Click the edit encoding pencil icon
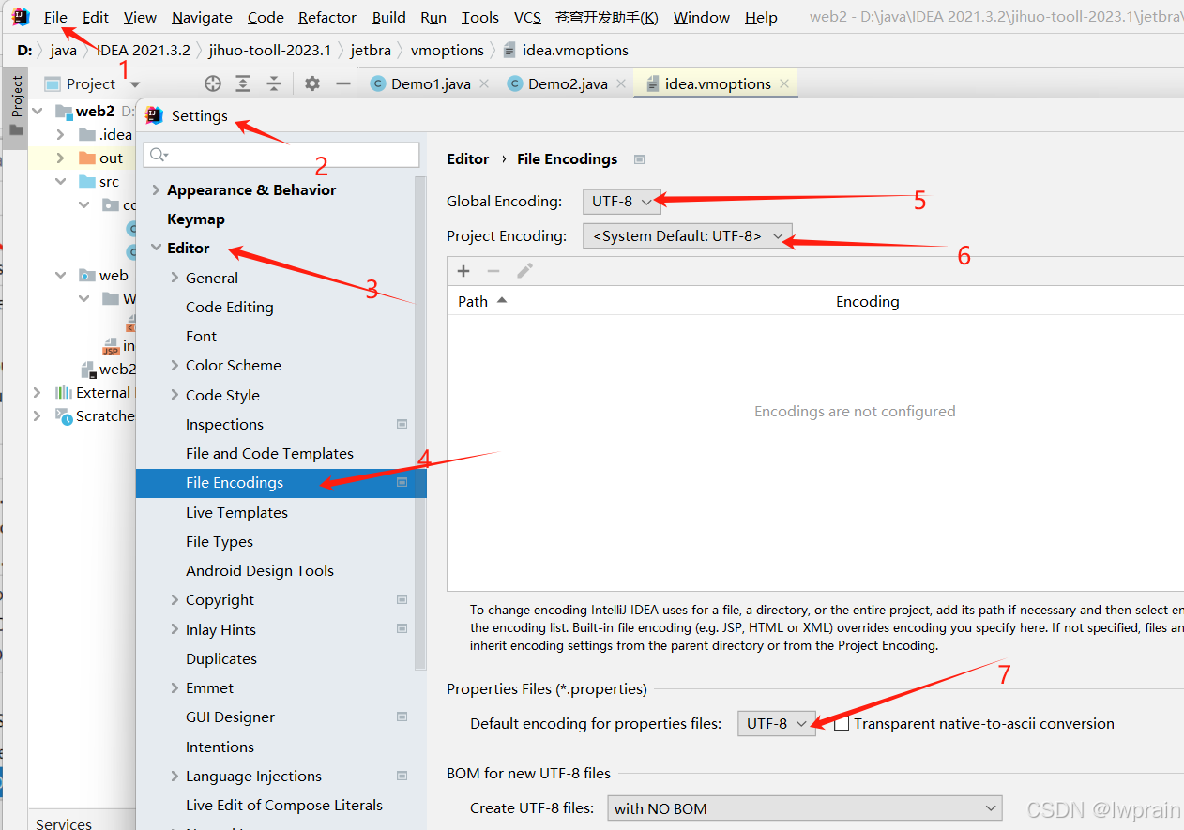This screenshot has height=830, width=1184. tap(524, 271)
